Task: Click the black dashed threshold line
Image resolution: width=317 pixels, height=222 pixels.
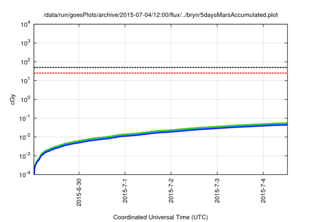Action: pyautogui.click(x=160, y=67)
